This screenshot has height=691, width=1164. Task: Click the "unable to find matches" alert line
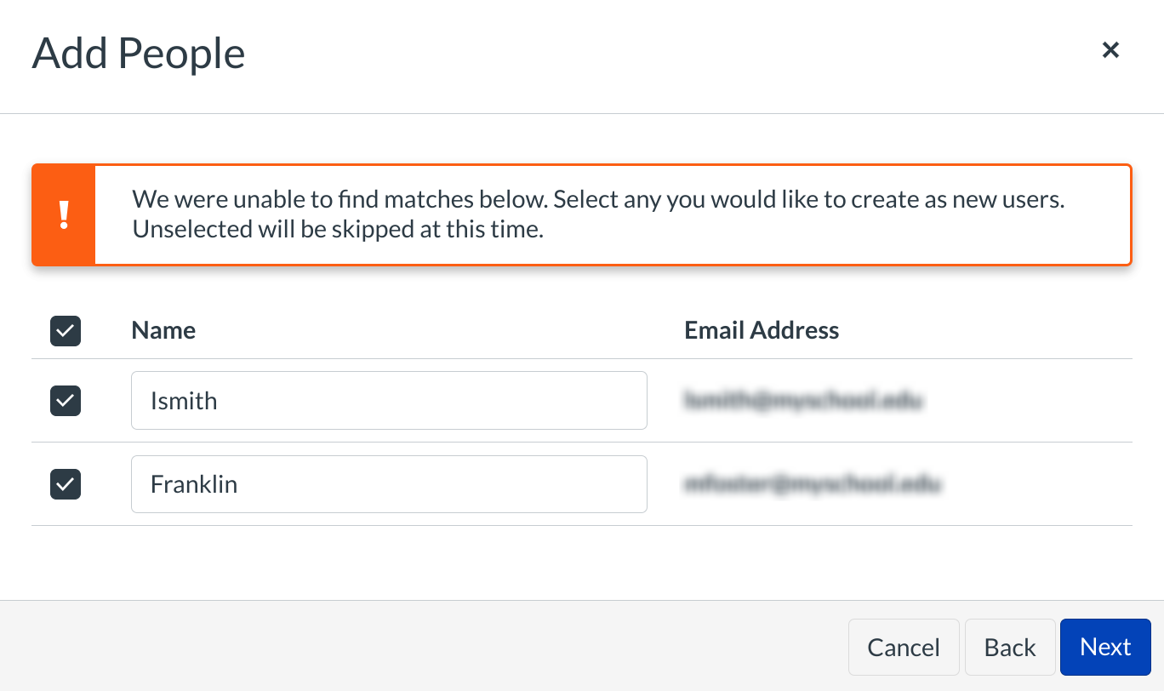tap(598, 201)
